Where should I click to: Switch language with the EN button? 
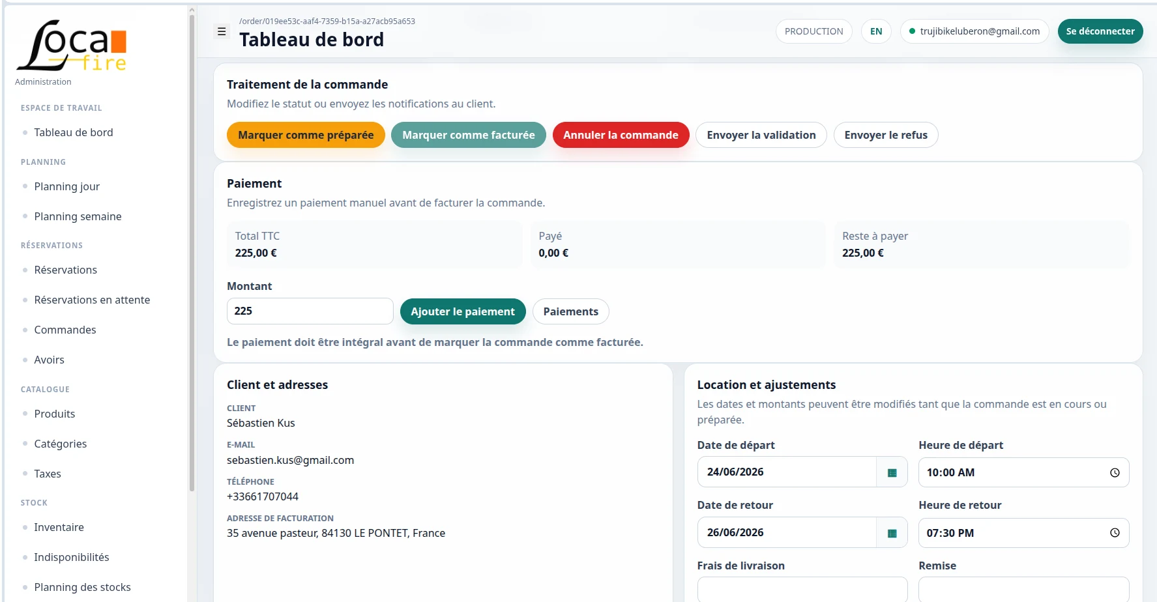tap(876, 31)
